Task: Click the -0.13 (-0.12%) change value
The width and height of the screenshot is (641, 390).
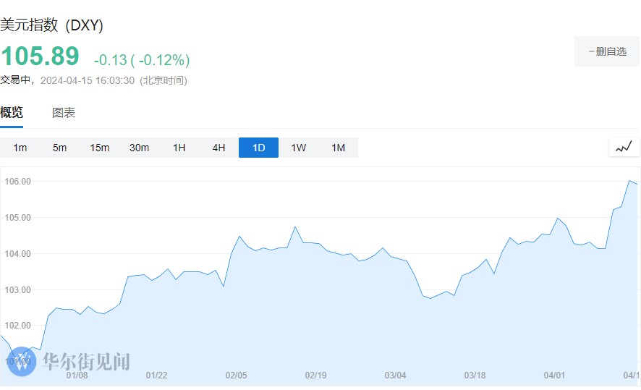Action: tap(142, 60)
